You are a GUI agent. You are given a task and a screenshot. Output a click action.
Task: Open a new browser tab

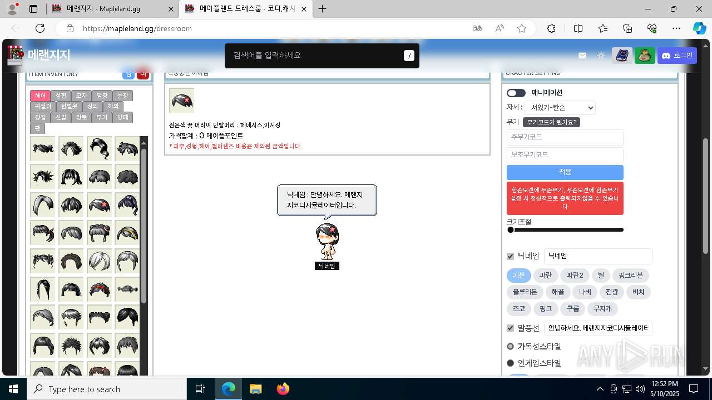(x=322, y=9)
